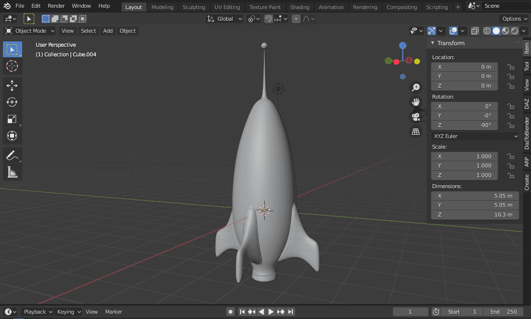The width and height of the screenshot is (531, 319).
Task: Lock the Location X value
Action: click(511, 67)
